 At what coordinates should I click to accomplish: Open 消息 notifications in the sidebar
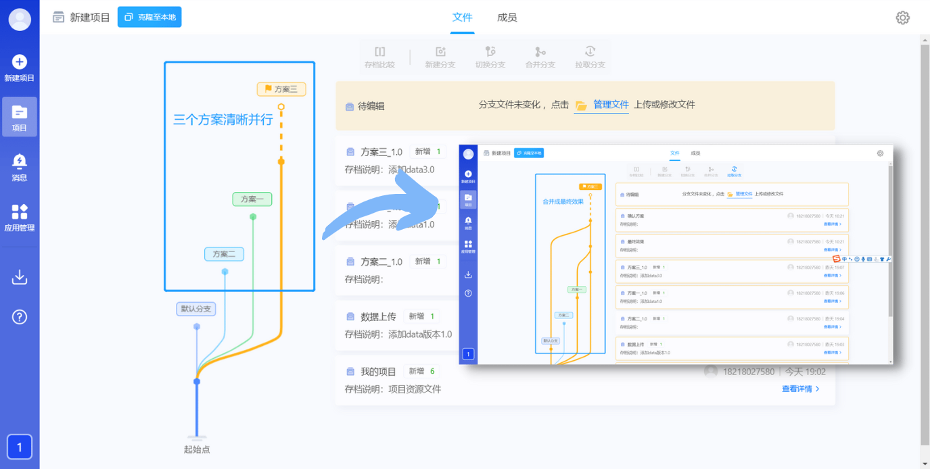pyautogui.click(x=20, y=164)
